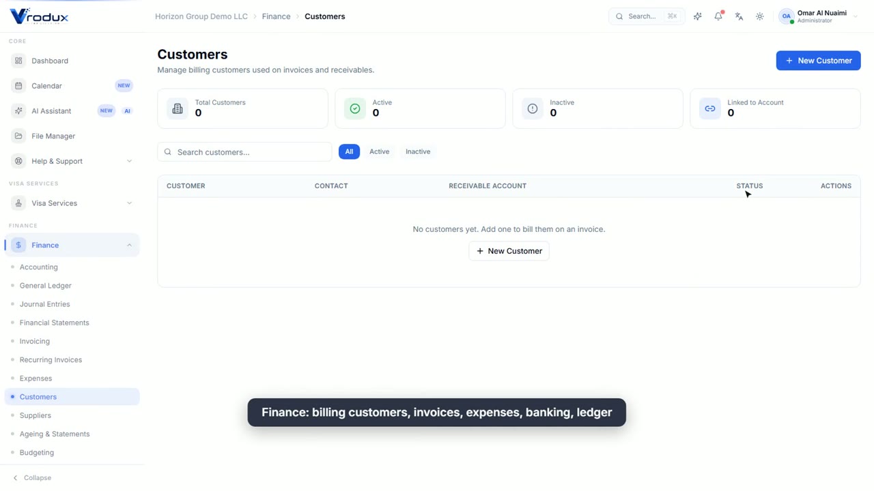Open the AI sparkle icon in header
This screenshot has height=491, width=874.
[697, 16]
